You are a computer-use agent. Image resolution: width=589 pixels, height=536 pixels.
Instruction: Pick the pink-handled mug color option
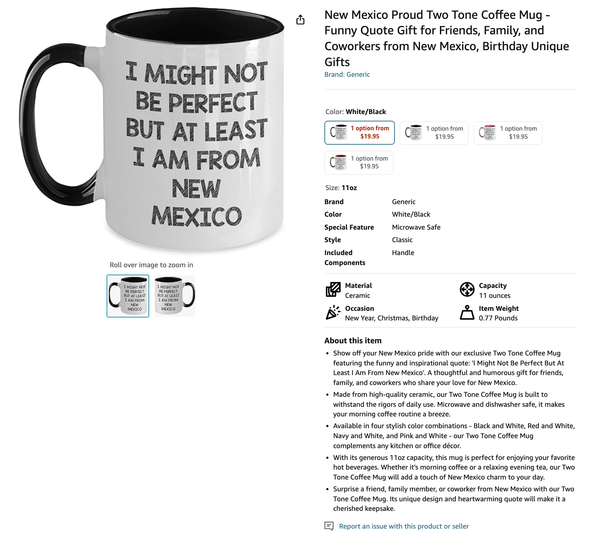(508, 133)
